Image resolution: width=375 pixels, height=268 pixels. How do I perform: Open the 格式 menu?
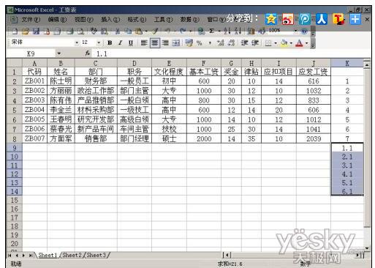point(137,20)
